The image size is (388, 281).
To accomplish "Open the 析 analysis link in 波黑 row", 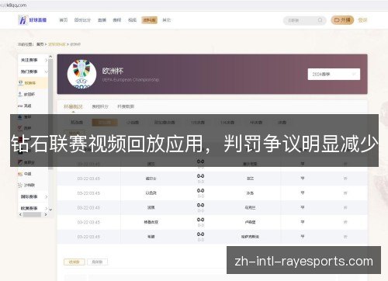I will [x=345, y=207].
